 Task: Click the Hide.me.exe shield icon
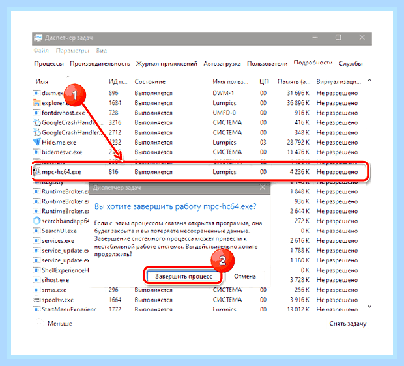pyautogui.click(x=37, y=142)
